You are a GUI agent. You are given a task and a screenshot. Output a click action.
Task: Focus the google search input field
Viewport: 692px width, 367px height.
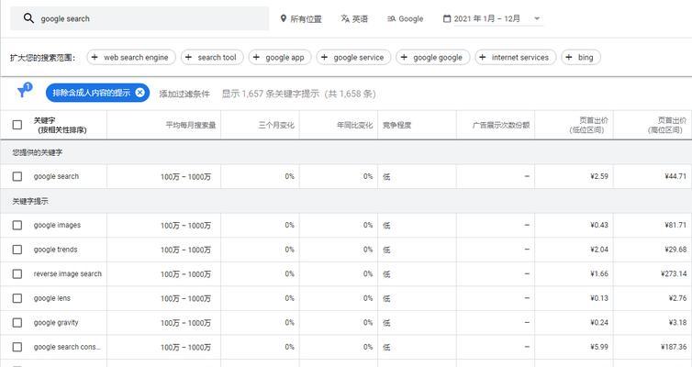click(x=140, y=18)
